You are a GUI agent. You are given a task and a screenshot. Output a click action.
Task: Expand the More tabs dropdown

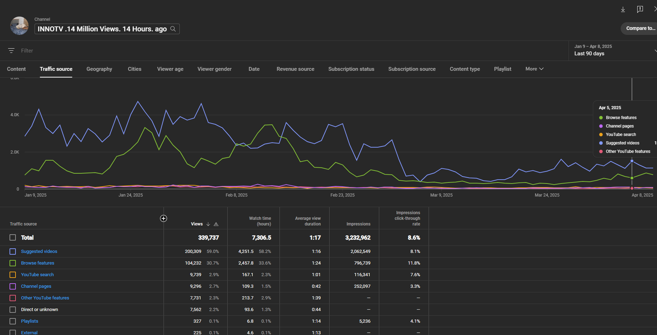[534, 69]
